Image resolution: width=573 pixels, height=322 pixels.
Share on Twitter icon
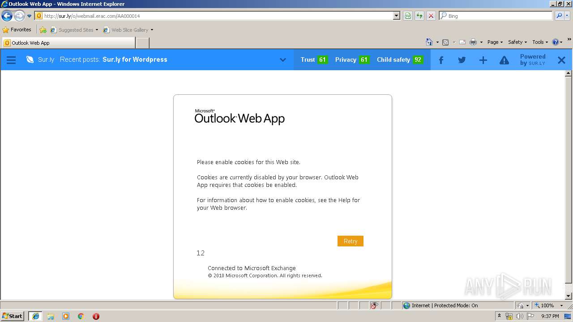tap(462, 60)
